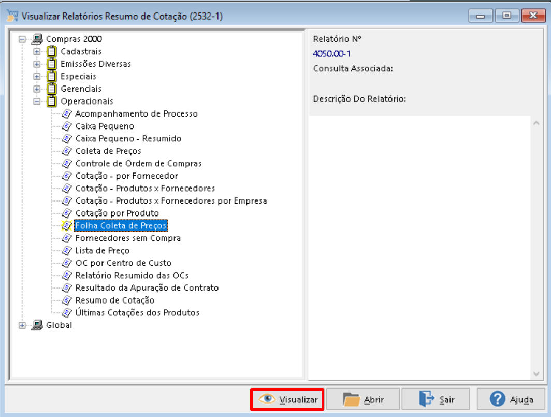Select Cotação - por Fornecedor report

(x=126, y=176)
